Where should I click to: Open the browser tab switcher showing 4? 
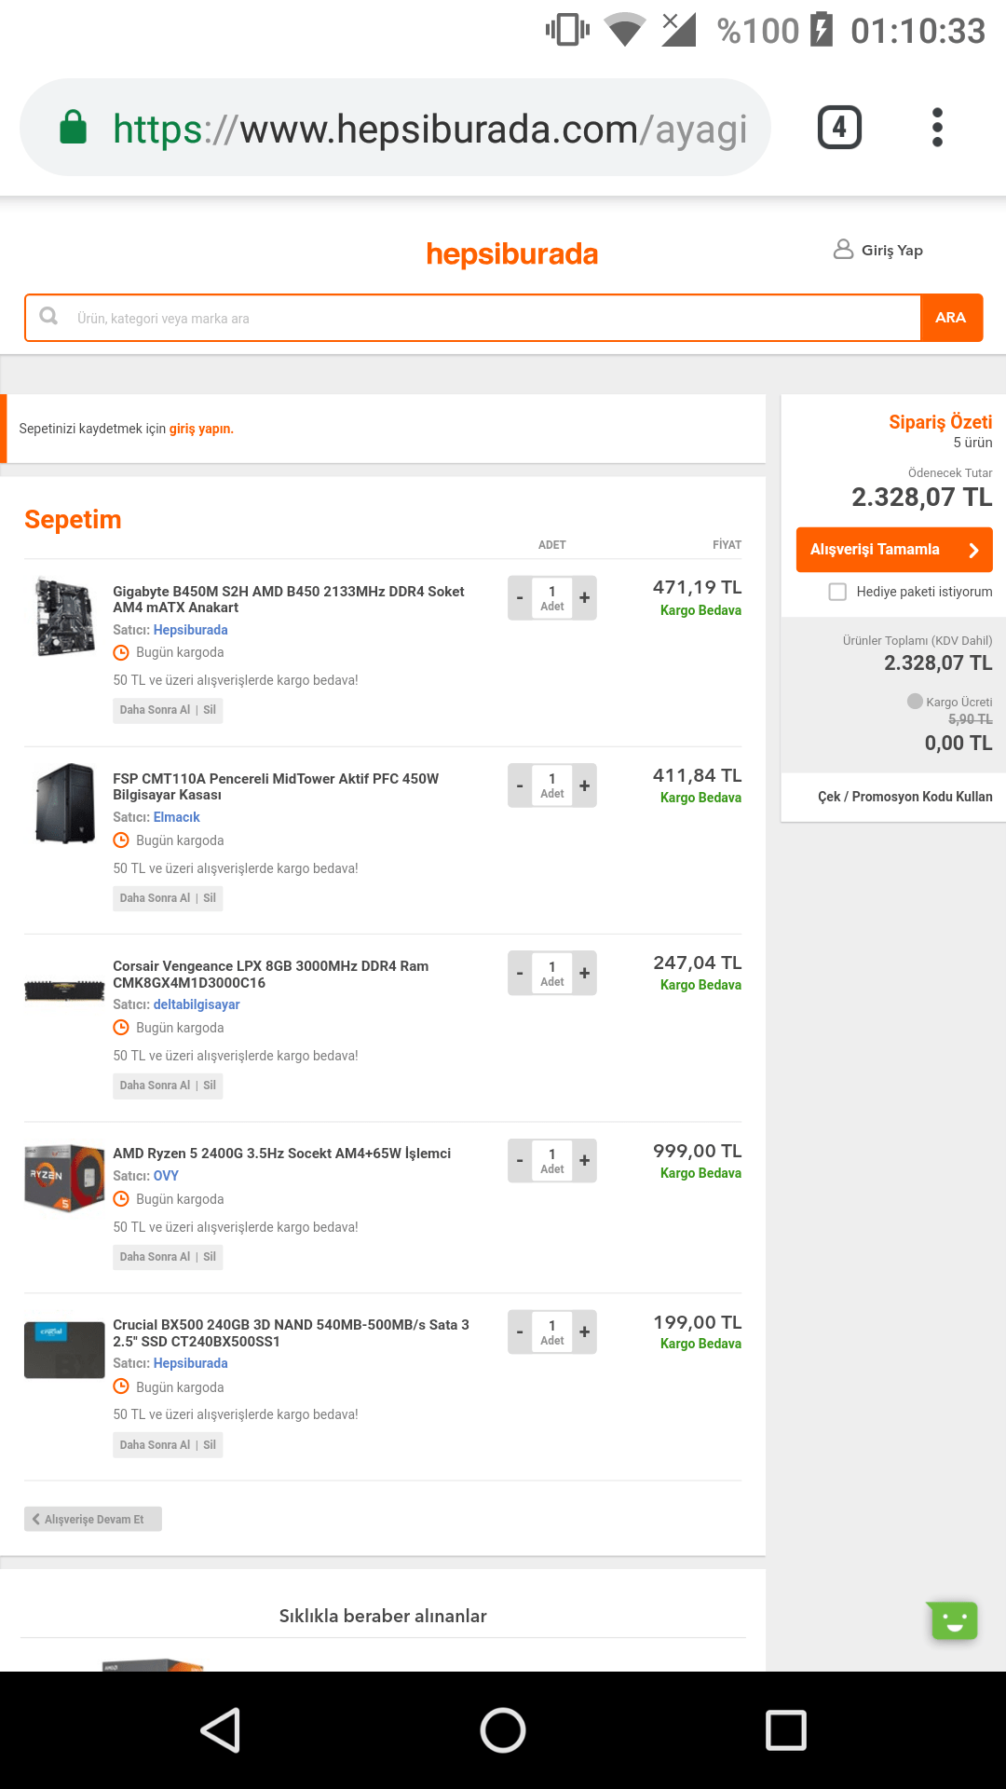click(839, 128)
